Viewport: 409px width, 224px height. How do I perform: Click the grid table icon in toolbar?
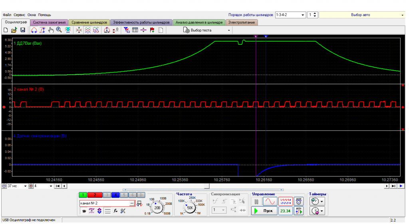click(135, 30)
